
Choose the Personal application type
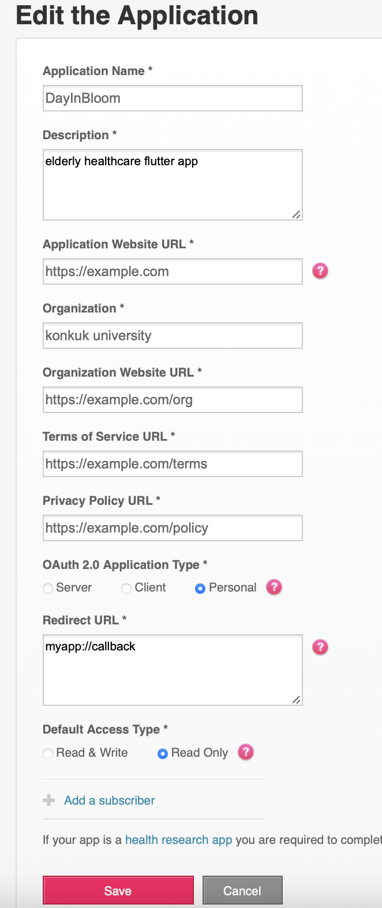200,589
